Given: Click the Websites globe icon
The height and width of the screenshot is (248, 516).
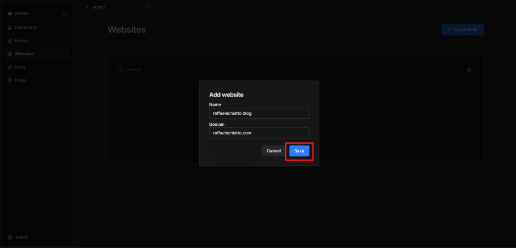Looking at the screenshot, I should pos(10,54).
